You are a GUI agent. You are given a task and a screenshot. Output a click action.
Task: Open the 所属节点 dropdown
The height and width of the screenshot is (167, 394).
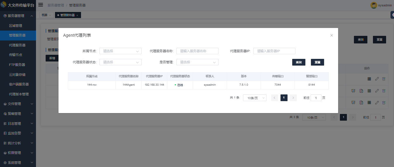coord(121,51)
